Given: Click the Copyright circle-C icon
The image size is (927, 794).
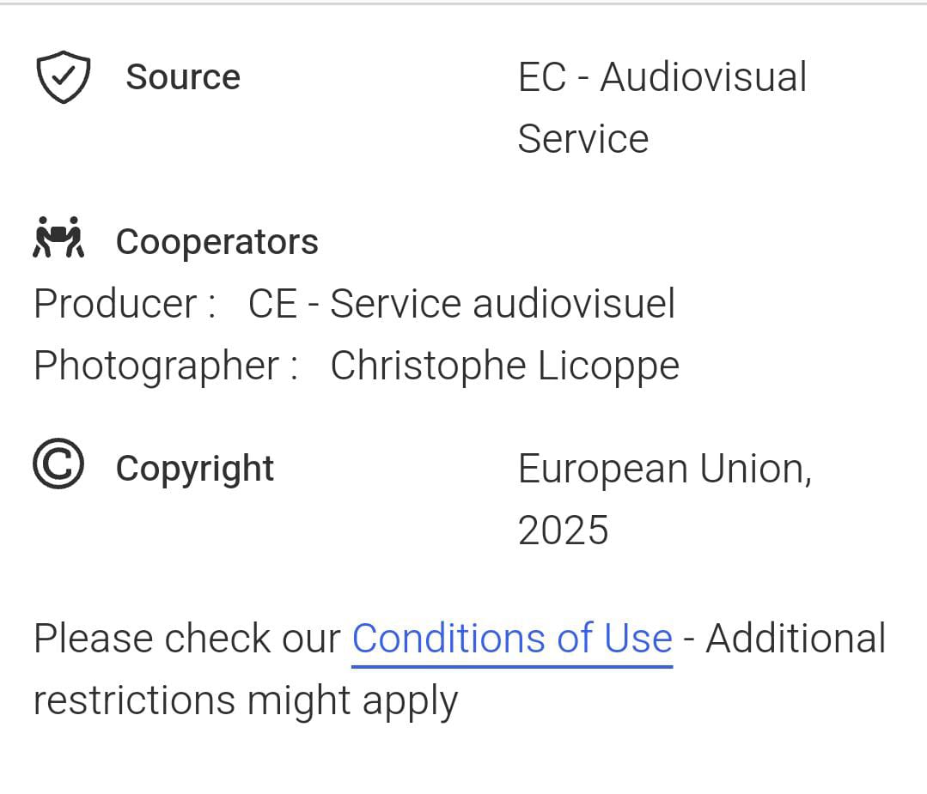Looking at the screenshot, I should 58,464.
